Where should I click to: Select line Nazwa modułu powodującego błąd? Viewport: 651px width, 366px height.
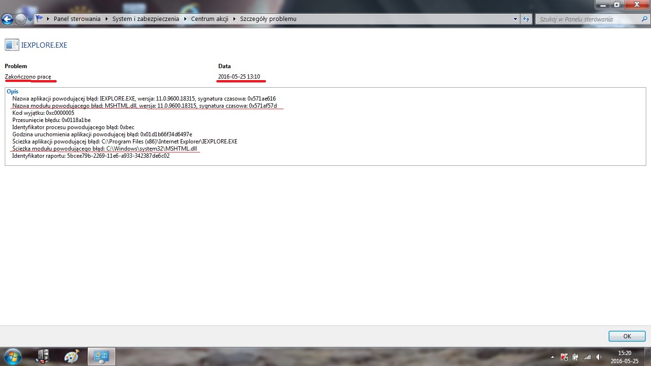144,105
